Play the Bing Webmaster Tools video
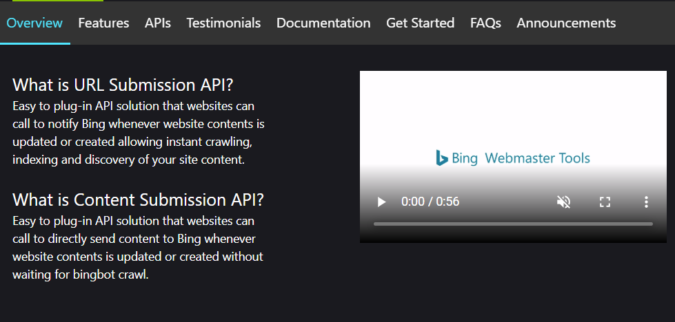This screenshot has height=322, width=675. (x=381, y=202)
